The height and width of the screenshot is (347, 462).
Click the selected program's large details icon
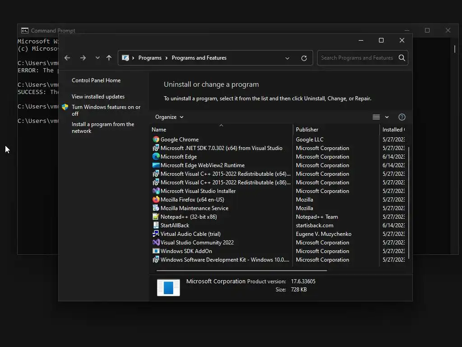point(168,287)
